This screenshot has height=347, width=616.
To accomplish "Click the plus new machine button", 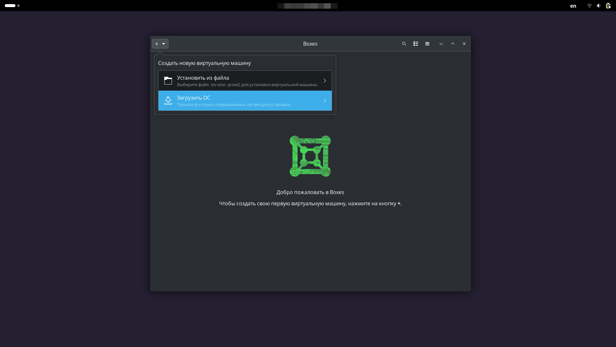I will pos(160,44).
